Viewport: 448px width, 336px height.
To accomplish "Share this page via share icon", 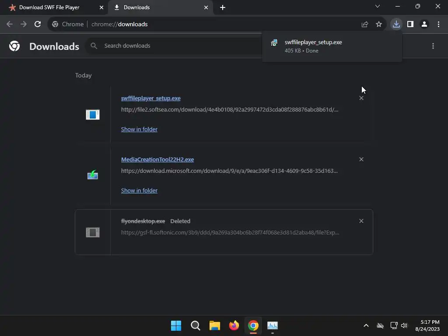I will (365, 24).
